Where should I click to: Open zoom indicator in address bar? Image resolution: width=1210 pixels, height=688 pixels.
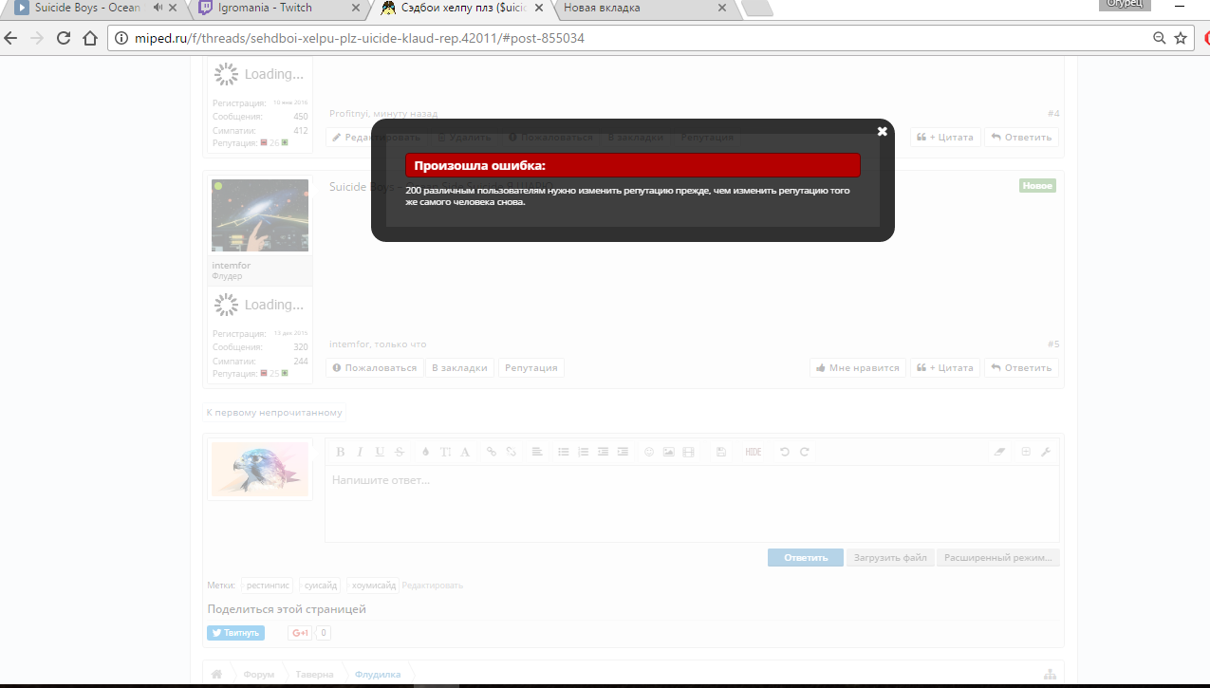(x=1159, y=39)
